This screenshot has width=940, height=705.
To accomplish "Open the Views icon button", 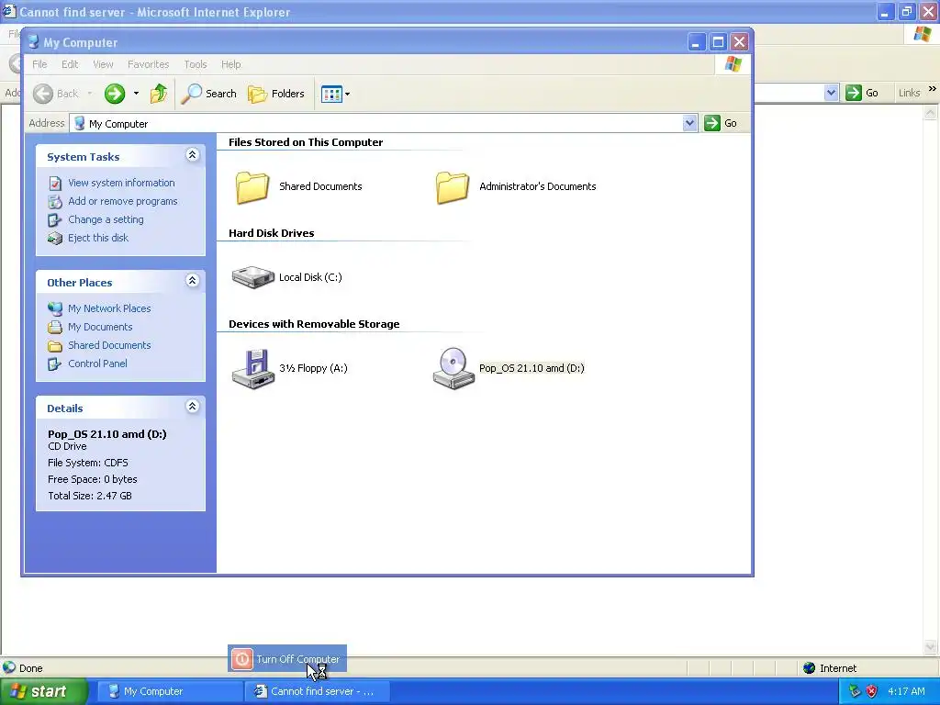I will click(x=331, y=94).
